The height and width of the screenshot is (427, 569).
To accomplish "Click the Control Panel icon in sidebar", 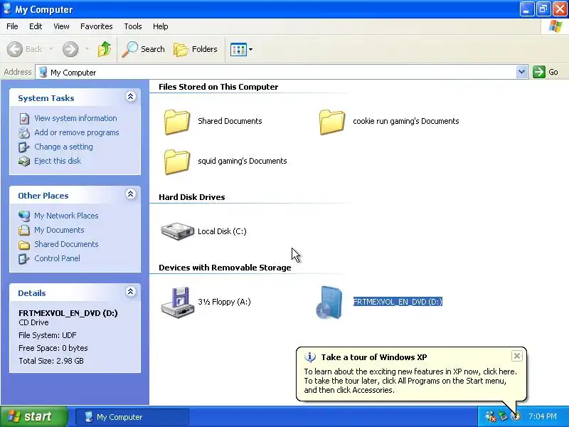I will point(24,258).
